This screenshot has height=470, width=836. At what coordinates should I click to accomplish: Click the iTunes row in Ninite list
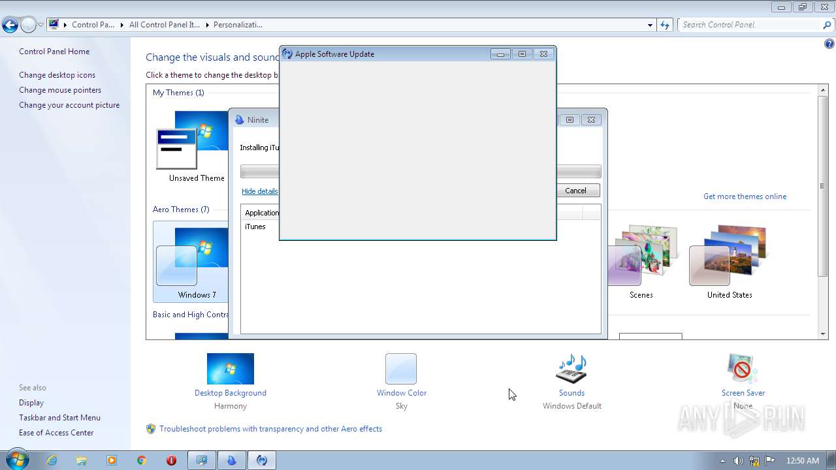click(421, 227)
